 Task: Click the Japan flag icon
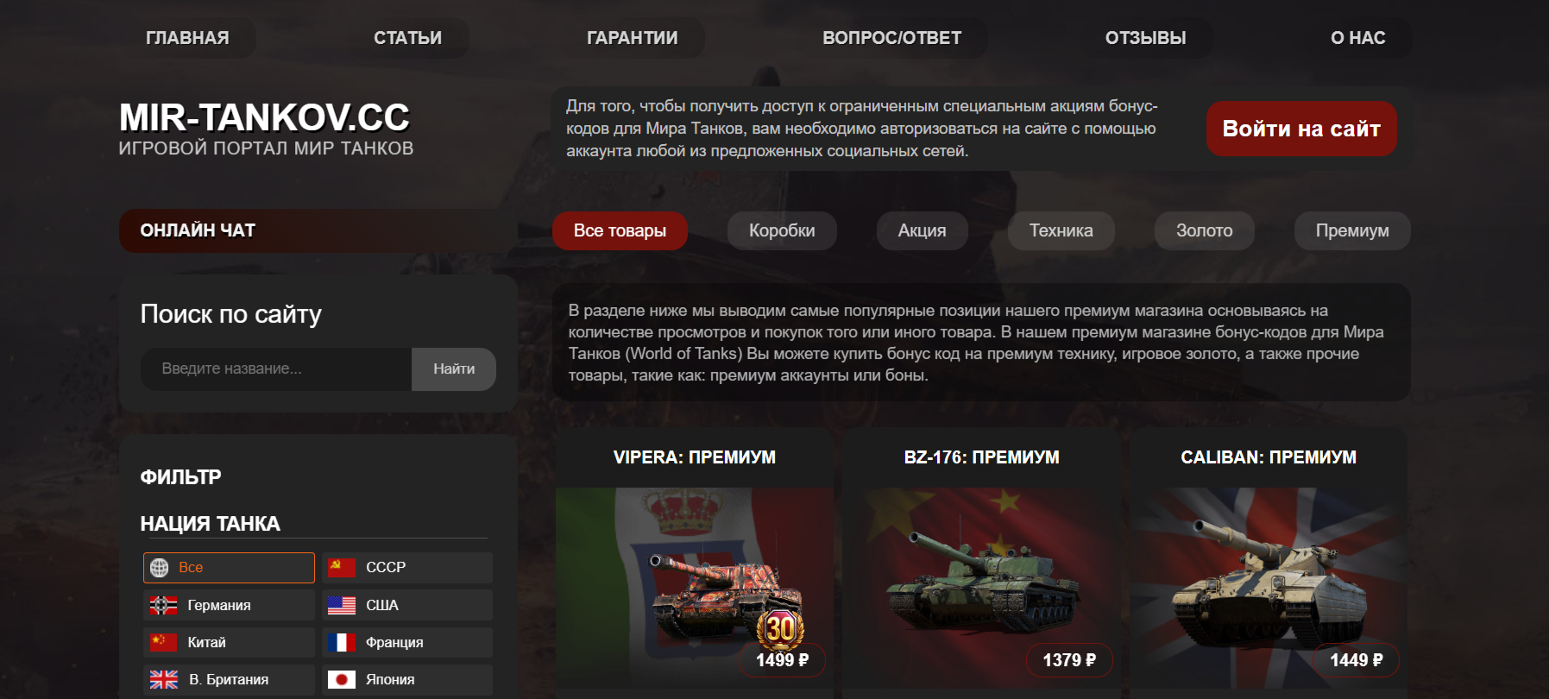(341, 680)
